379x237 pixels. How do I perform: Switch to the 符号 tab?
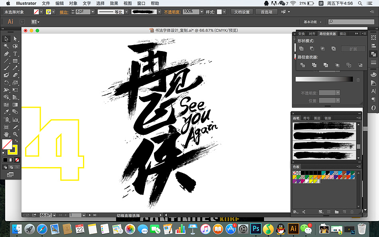tap(306, 118)
